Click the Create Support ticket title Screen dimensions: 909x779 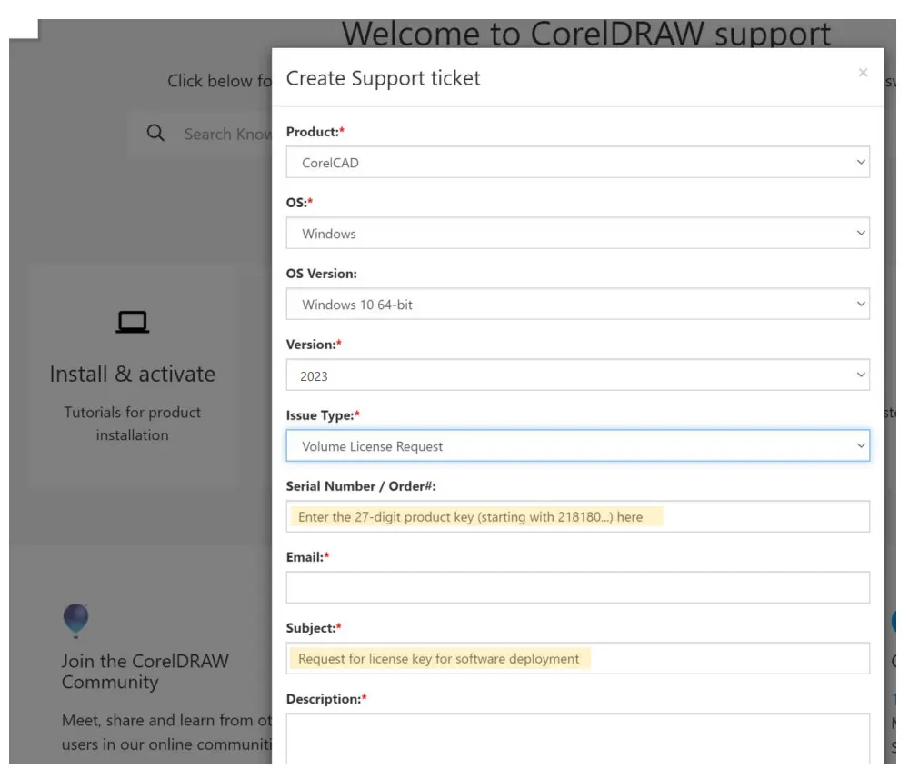[383, 78]
